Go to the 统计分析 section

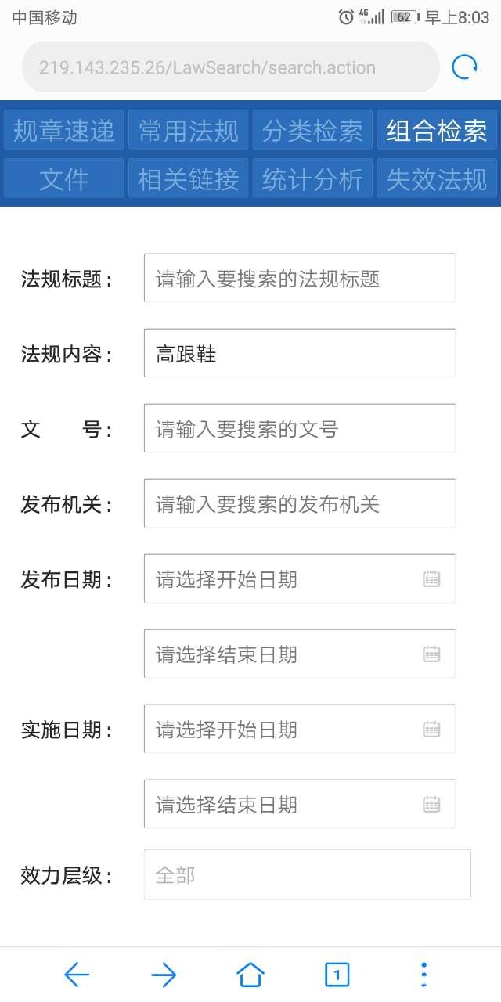[x=313, y=179]
